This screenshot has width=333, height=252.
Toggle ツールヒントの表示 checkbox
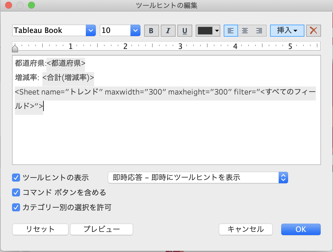pyautogui.click(x=16, y=178)
